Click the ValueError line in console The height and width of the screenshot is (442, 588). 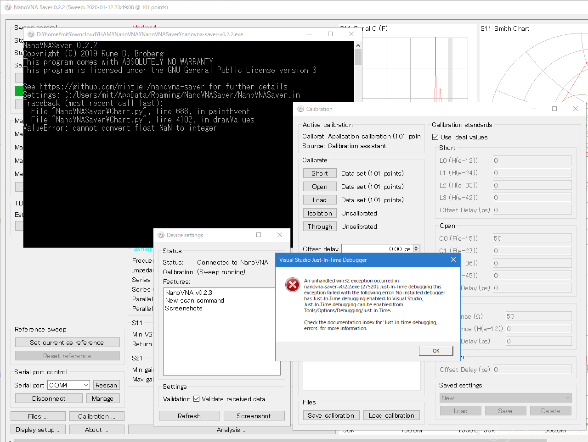(x=120, y=128)
